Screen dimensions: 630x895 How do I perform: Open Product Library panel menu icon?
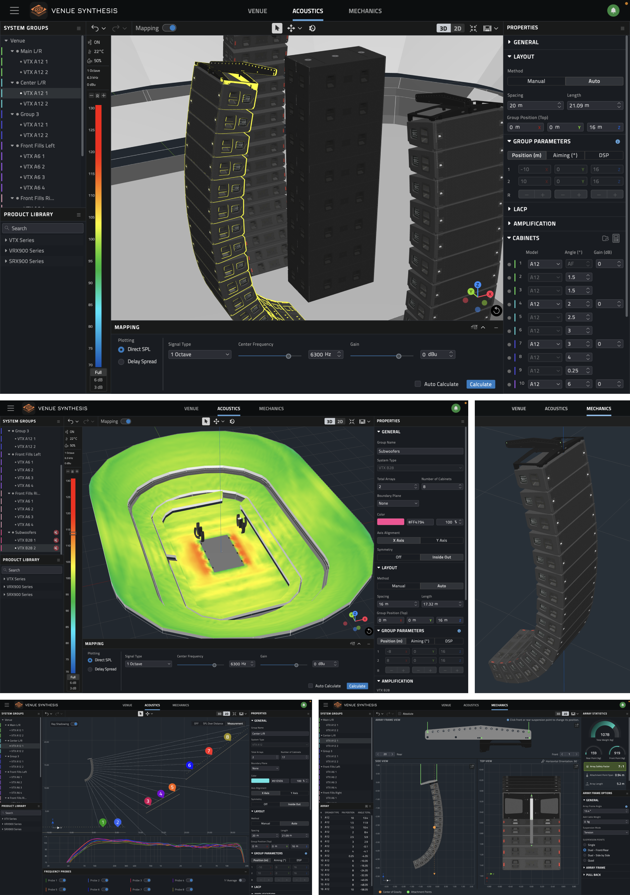click(79, 214)
